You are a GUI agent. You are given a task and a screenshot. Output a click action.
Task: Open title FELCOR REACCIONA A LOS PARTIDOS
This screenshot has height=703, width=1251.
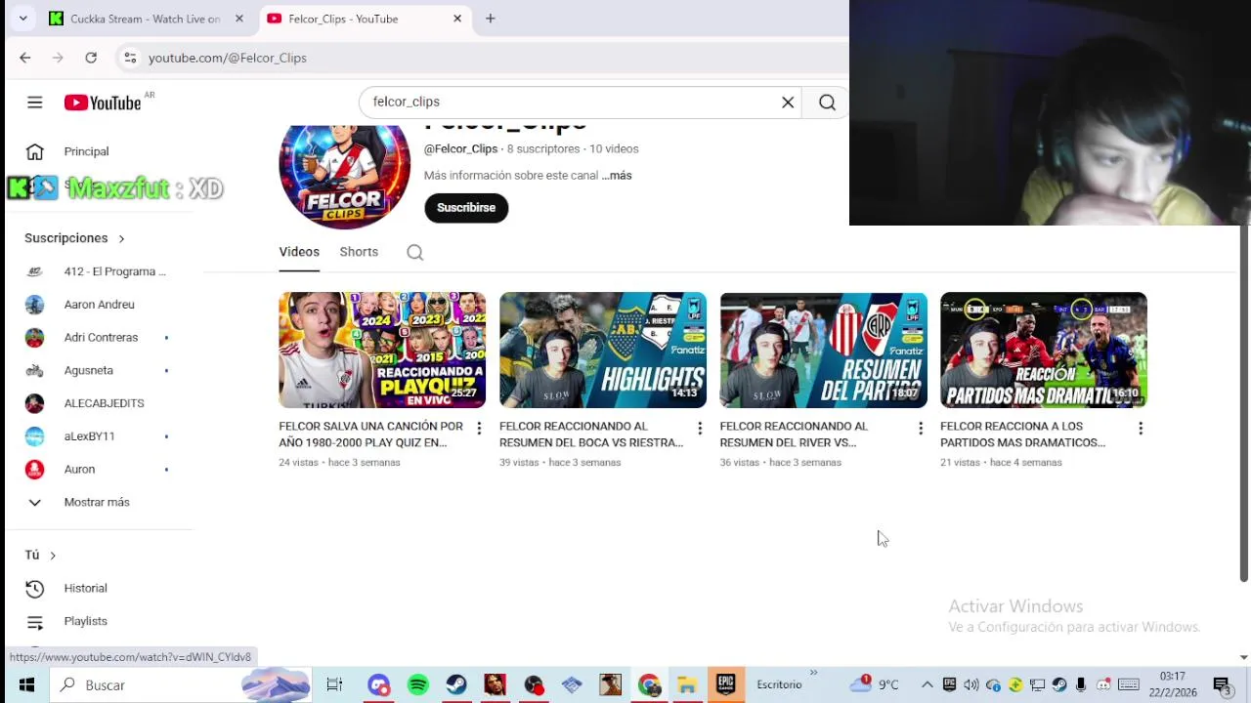pos(1023,434)
